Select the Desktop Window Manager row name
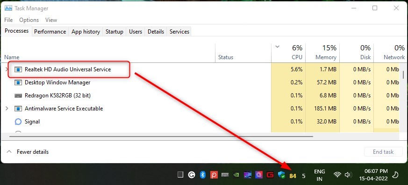The image size is (408, 185). pos(57,82)
